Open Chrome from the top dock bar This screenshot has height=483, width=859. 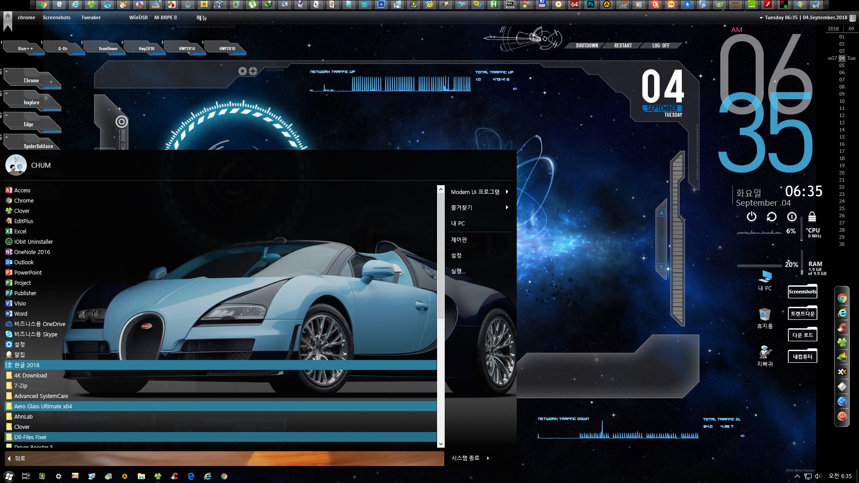click(43, 4)
